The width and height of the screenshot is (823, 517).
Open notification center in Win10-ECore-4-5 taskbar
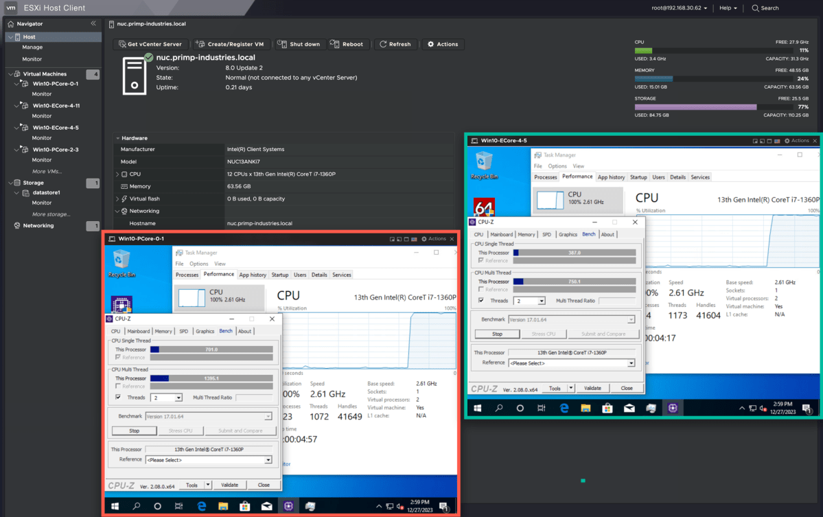click(807, 409)
